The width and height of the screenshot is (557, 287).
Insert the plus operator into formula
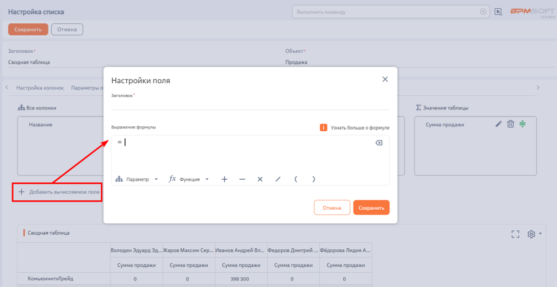[x=224, y=179]
